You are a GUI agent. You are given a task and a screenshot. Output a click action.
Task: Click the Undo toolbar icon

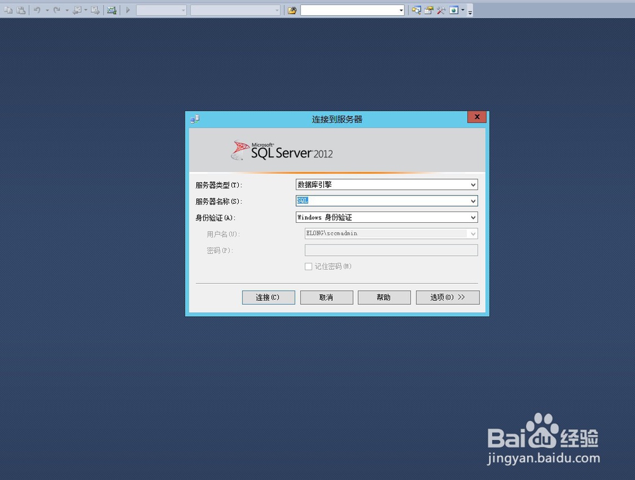click(x=37, y=10)
